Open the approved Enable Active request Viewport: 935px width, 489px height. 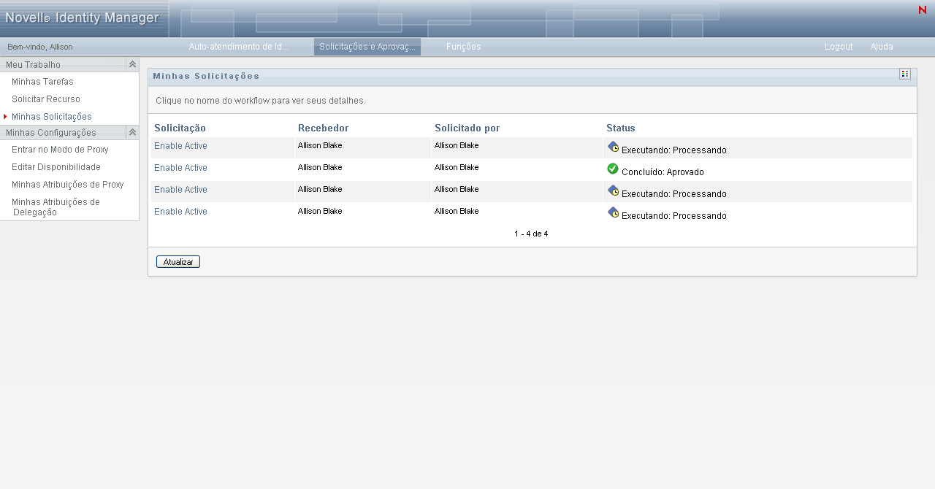coord(180,168)
